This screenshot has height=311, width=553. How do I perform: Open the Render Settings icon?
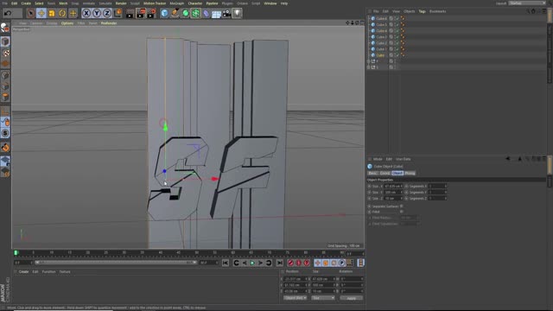pos(152,14)
